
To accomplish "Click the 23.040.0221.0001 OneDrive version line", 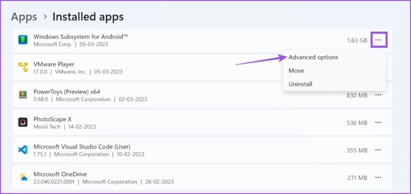I will [x=103, y=182].
